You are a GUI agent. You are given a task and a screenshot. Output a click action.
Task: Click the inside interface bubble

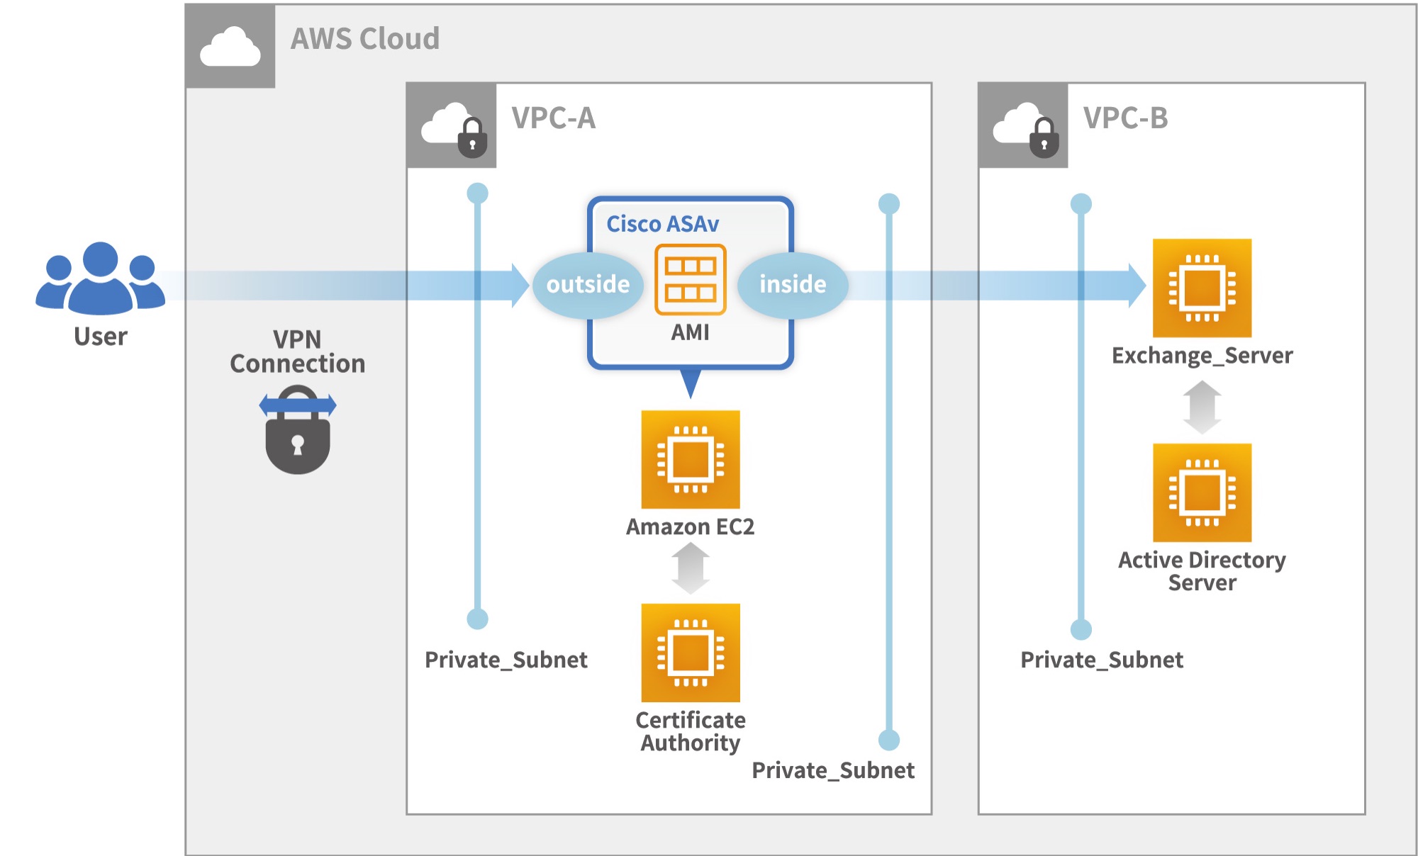793,285
